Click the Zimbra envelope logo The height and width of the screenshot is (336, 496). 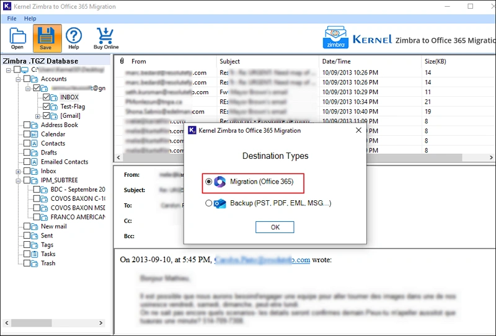[335, 37]
